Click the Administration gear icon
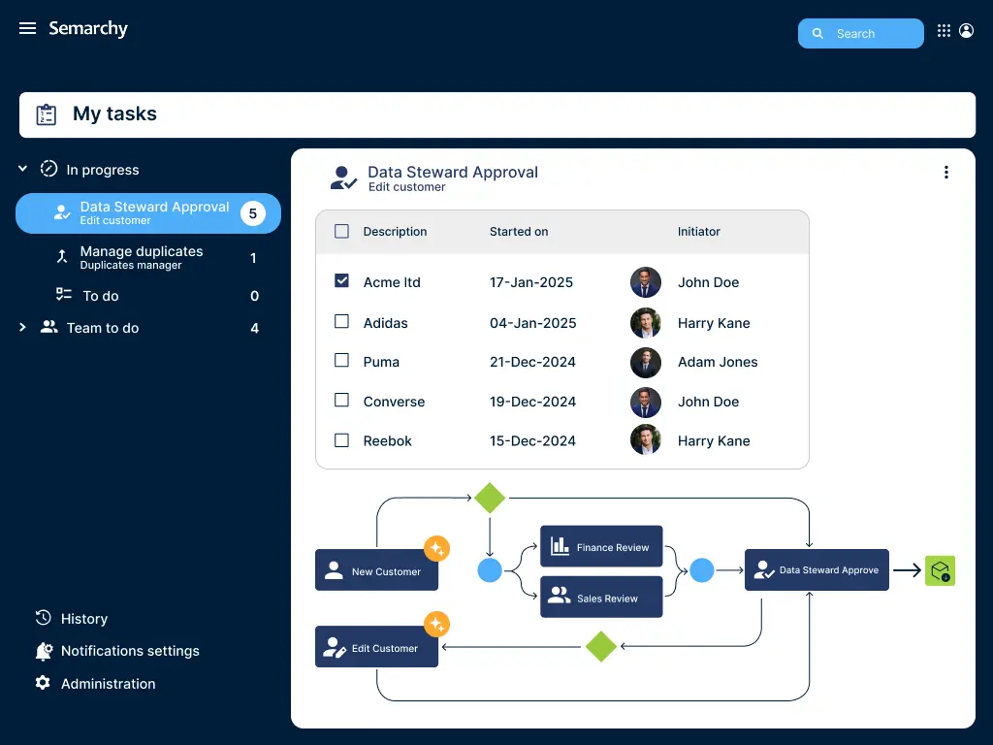The image size is (993, 745). point(43,683)
